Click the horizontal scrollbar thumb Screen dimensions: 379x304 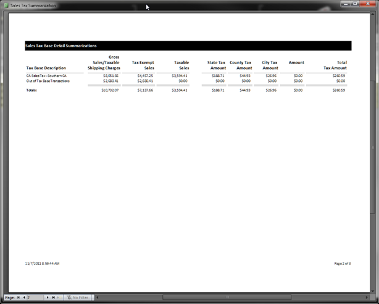pos(227,297)
